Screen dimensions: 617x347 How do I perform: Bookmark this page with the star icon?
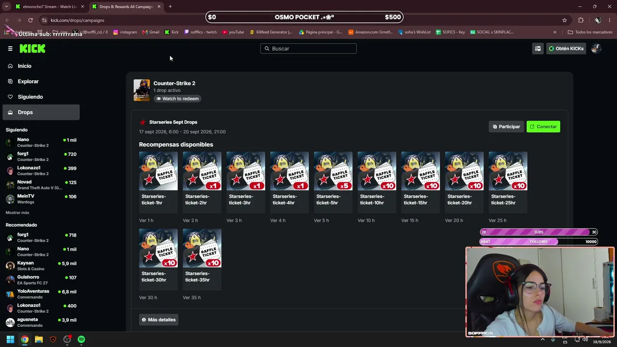[564, 20]
